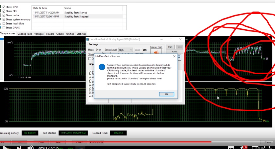
Task: Open the Voltages tab
Action: point(39,34)
